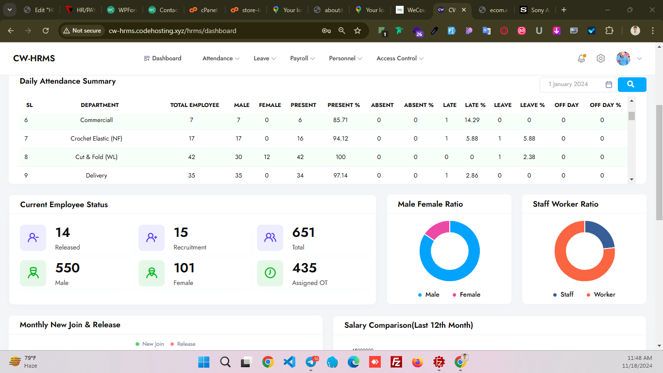This screenshot has width=663, height=373.
Task: Bookmark this page with star icon
Action: point(357,31)
